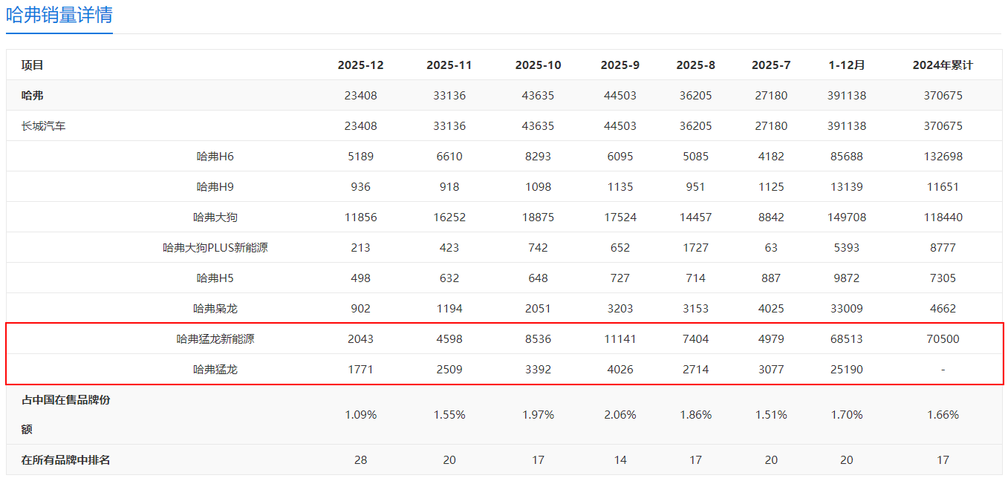
Task: Open the 哈弗H9 model link
Action: (215, 187)
